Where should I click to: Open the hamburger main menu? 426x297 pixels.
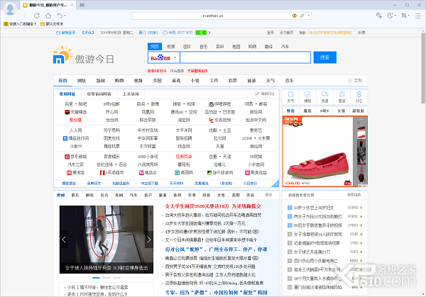pos(418,16)
